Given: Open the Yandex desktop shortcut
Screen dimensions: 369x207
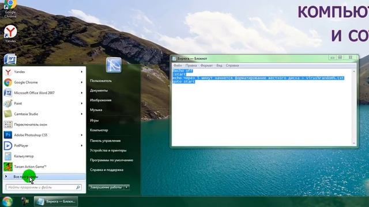Looking at the screenshot, I should [x=10, y=33].
